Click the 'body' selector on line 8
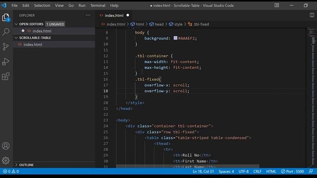Image resolution: width=317 pixels, height=178 pixels. [x=140, y=33]
